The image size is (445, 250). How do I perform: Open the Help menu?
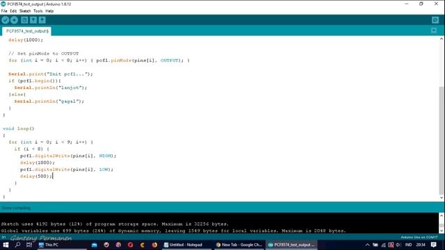[49, 11]
